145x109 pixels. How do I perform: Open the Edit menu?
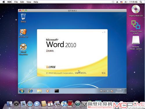click(x=22, y=2)
